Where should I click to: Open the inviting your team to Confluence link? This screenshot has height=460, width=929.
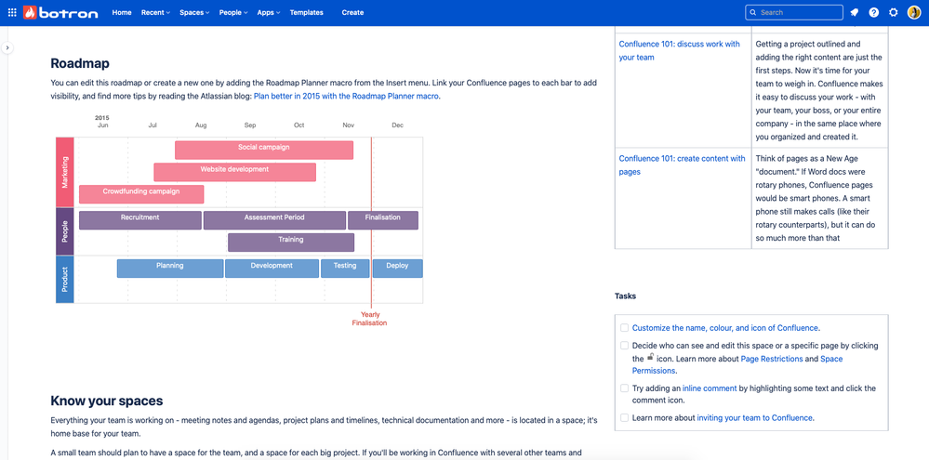point(755,417)
